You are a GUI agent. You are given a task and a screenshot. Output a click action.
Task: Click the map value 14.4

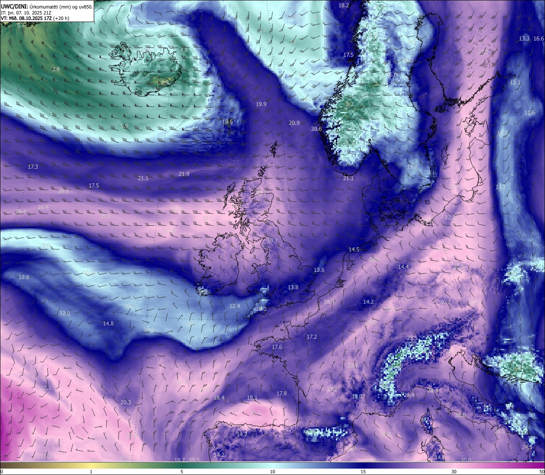(x=403, y=267)
